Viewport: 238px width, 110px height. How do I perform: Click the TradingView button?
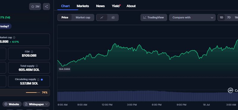pos(154,17)
